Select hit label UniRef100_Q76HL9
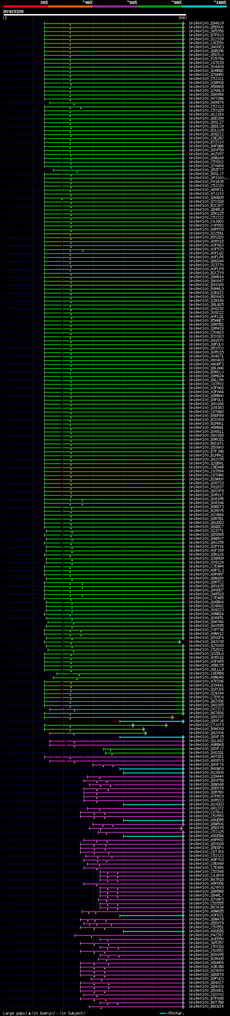The image size is (230, 1016). click(206, 90)
